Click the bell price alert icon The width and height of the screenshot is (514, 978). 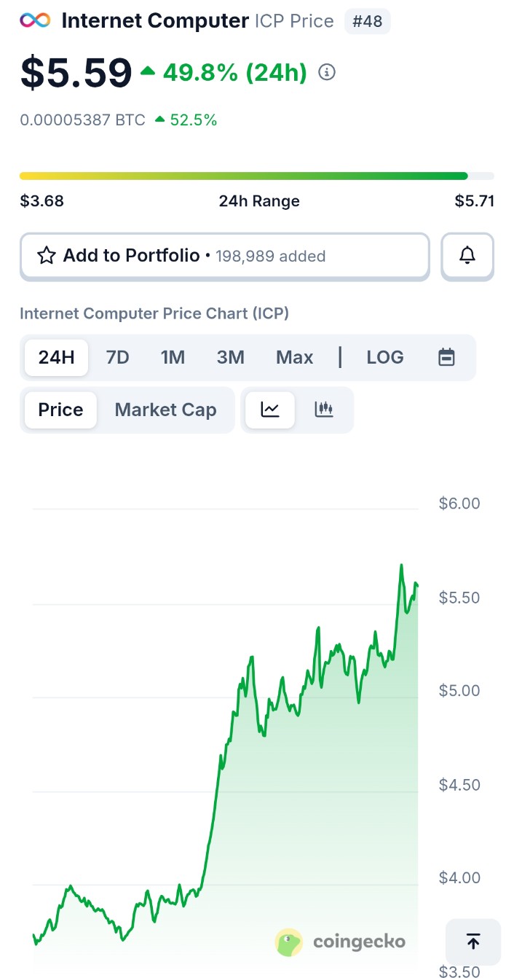point(467,256)
